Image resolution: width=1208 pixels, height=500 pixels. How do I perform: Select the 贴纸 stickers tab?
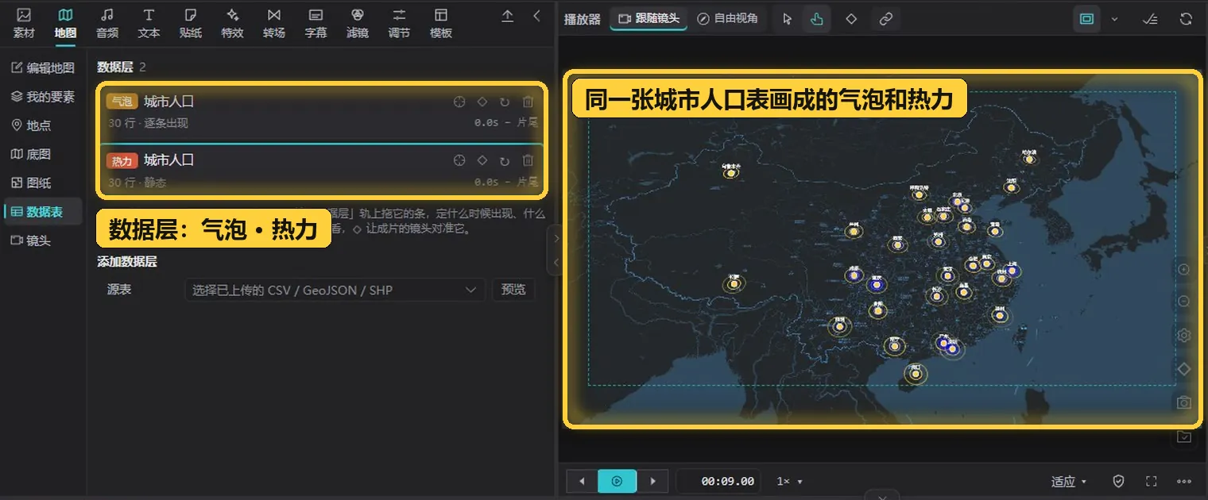coord(191,23)
